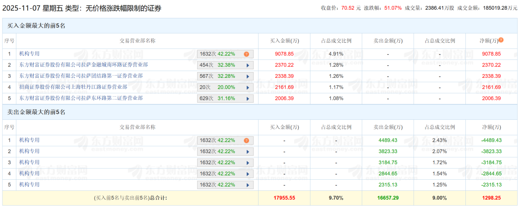Open 东方财富证券拉萨金融城南环路证券营业部 link
Image resolution: width=519 pixels, height=207 pixels.
pyautogui.click(x=83, y=65)
